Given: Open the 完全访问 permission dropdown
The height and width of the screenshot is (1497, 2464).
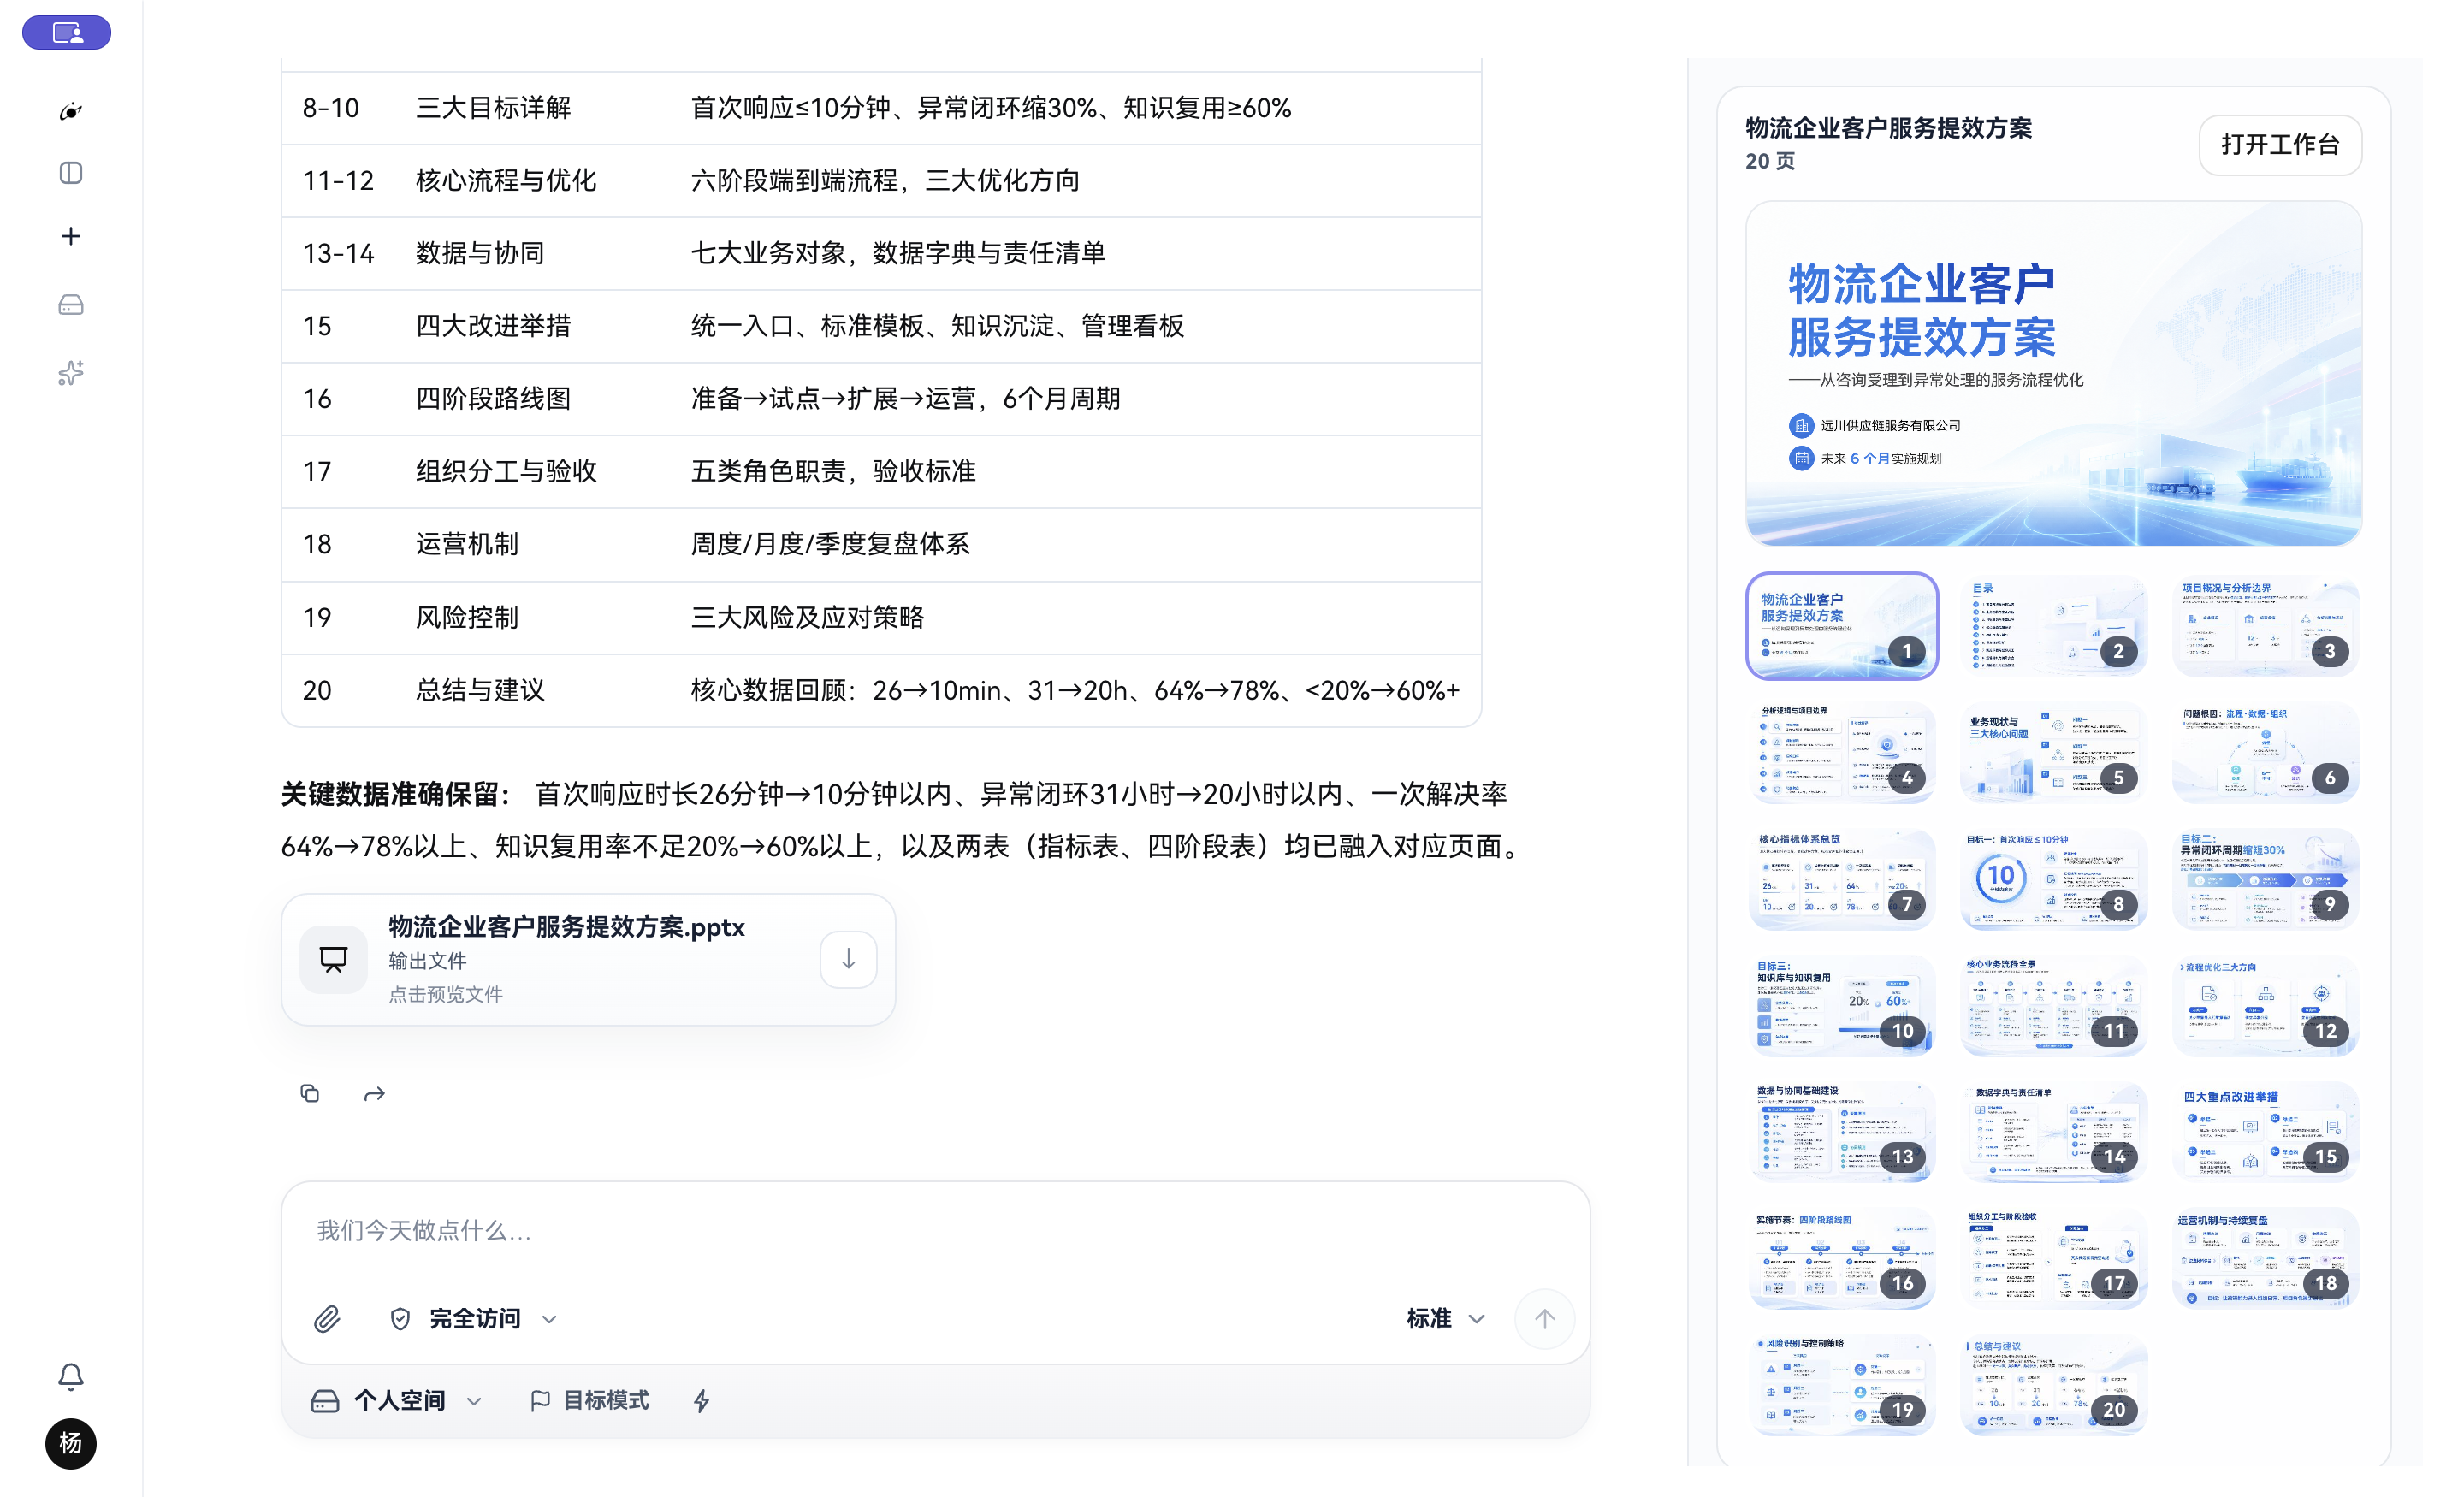Looking at the screenshot, I should pos(474,1319).
